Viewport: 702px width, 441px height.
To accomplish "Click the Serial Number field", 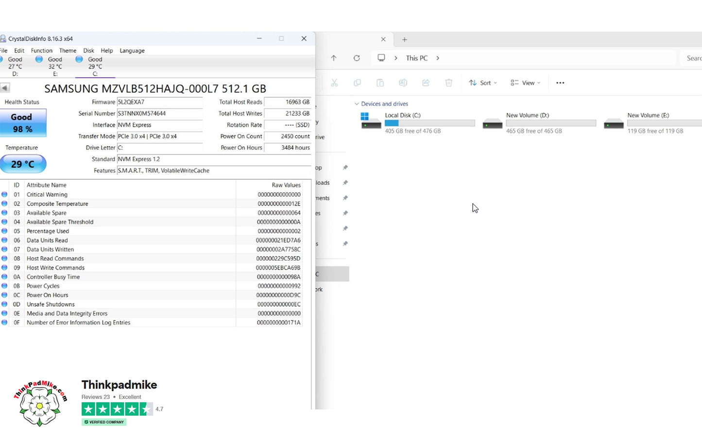I will tap(160, 113).
